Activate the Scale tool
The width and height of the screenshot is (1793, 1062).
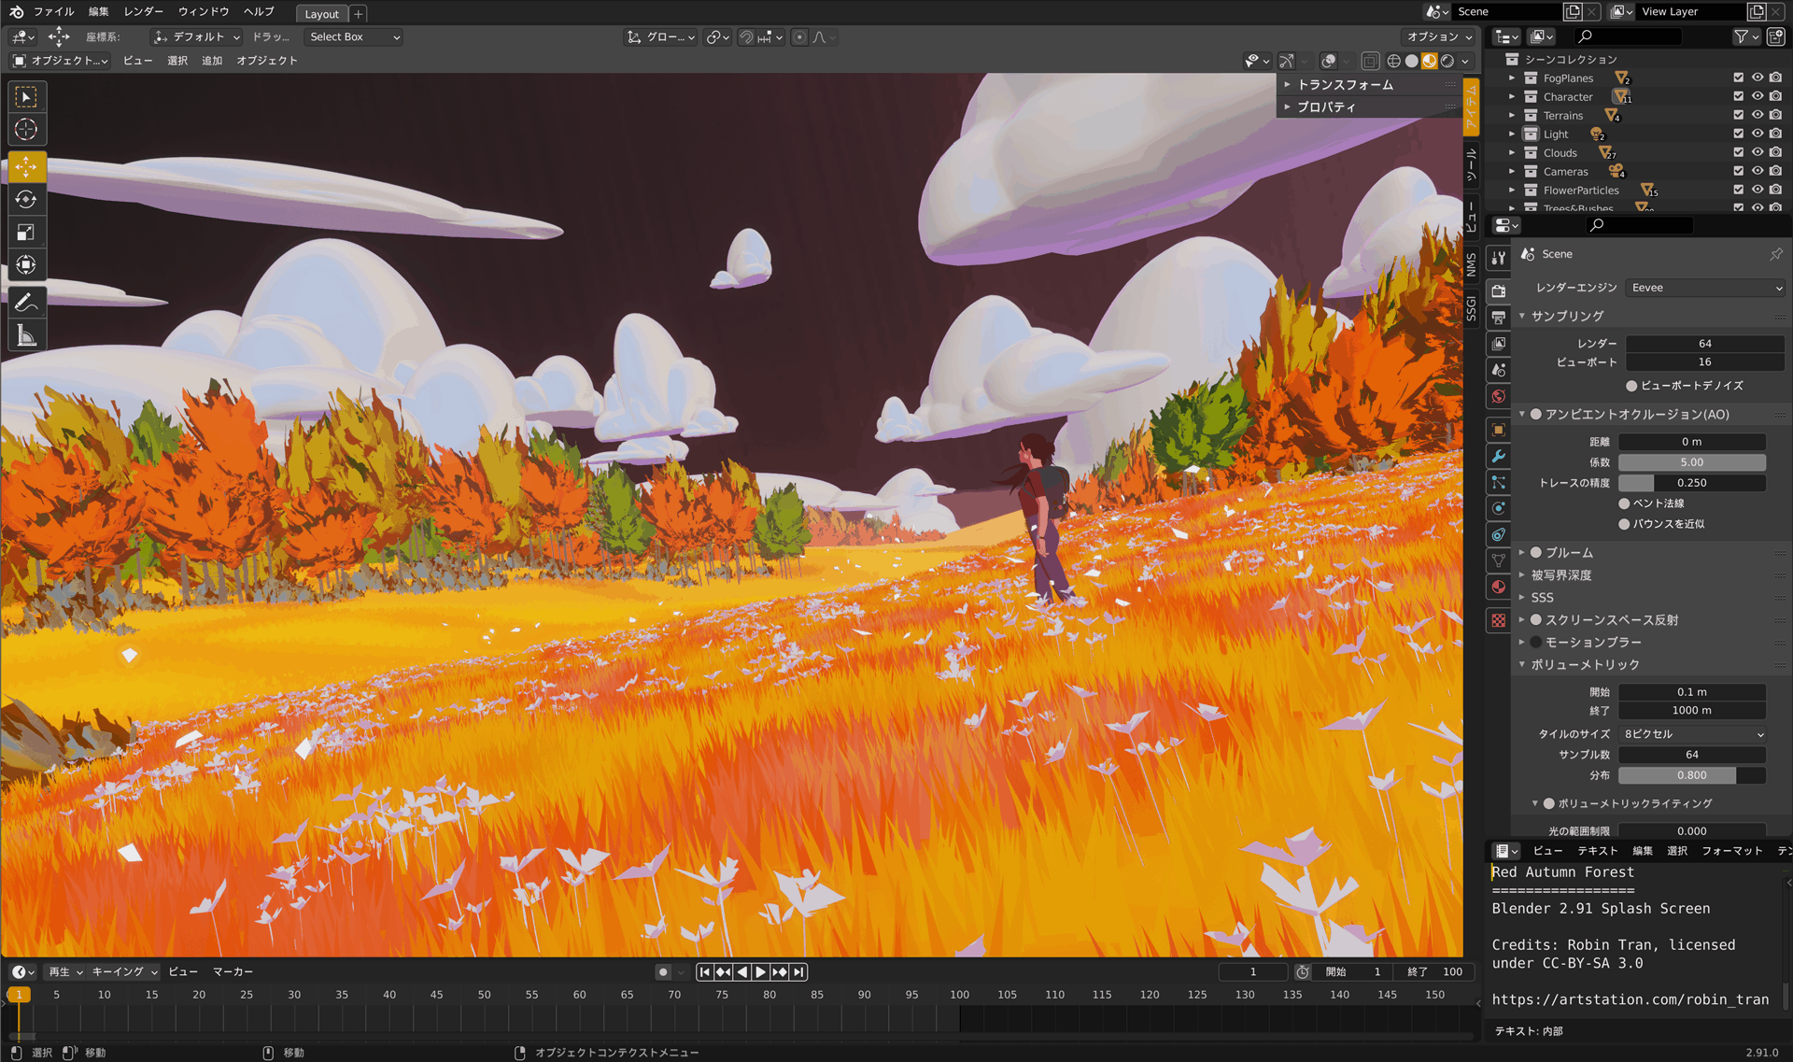pos(26,233)
